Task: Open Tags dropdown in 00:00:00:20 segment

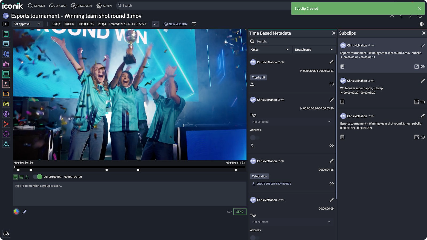Action: 292,122
